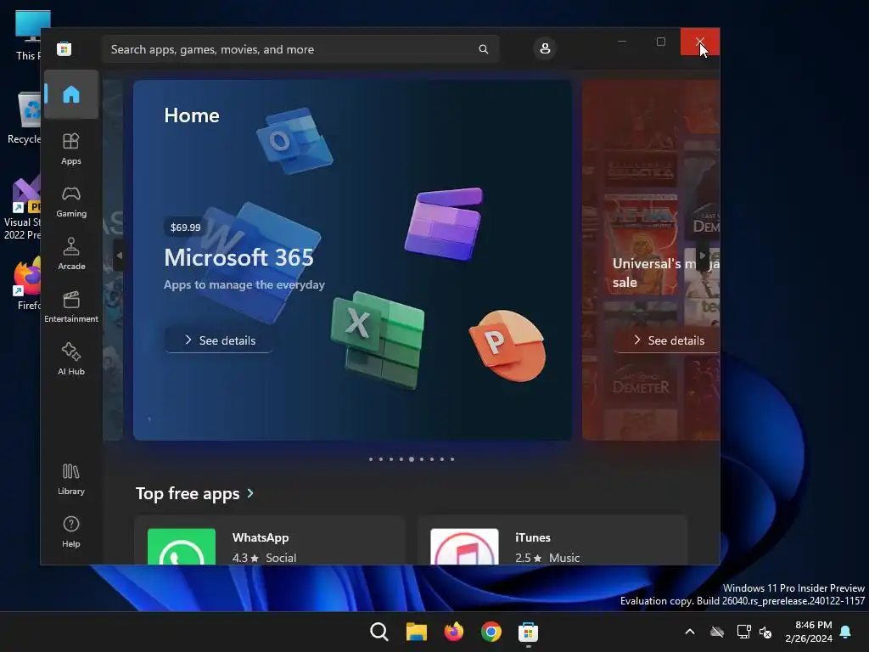This screenshot has height=652, width=869.
Task: Select the first carousel page dot
Action: coord(371,459)
